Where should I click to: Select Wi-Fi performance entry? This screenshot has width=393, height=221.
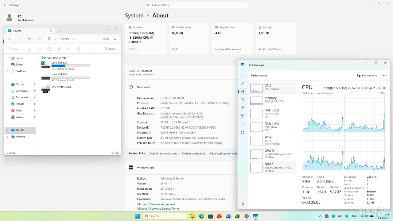pos(272,140)
